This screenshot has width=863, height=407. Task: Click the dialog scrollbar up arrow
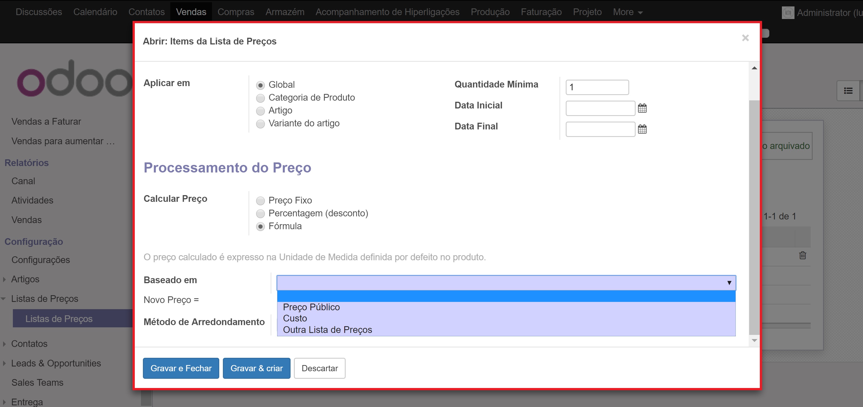754,68
